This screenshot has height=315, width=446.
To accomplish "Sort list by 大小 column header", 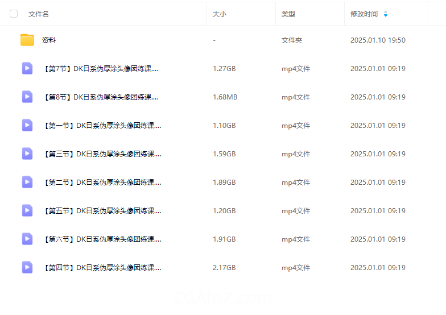I will click(220, 14).
